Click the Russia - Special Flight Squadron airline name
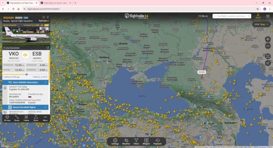 point(18,21)
